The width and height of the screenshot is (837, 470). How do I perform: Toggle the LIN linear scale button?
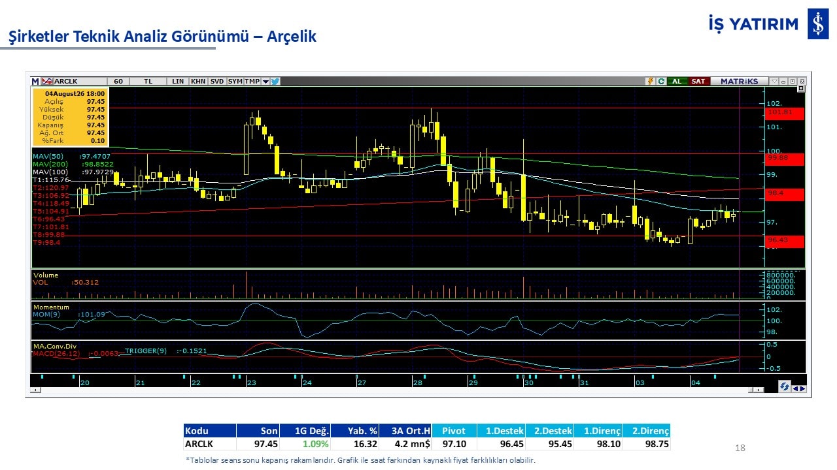[178, 82]
